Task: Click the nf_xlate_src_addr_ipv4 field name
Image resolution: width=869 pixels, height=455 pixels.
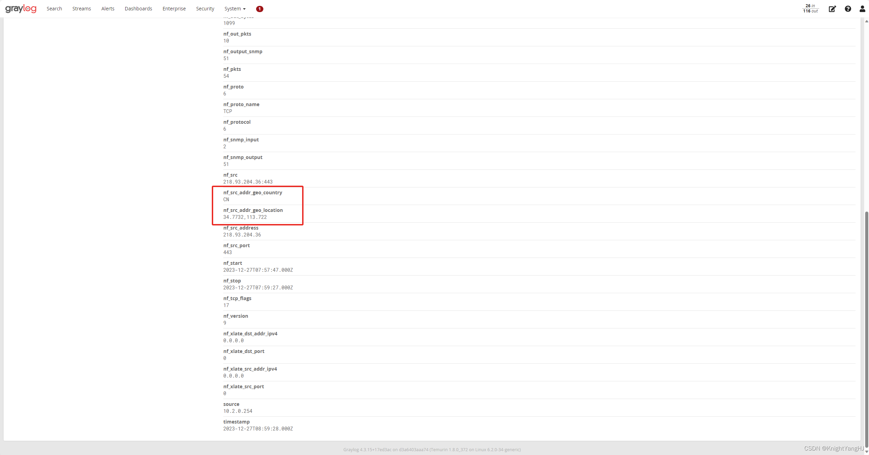Action: (250, 369)
